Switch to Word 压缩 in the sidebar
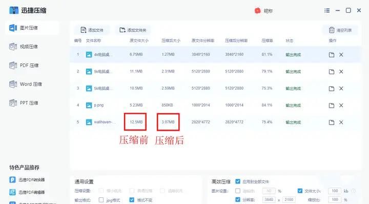Viewport: 369px width, 204px height. 26,84
